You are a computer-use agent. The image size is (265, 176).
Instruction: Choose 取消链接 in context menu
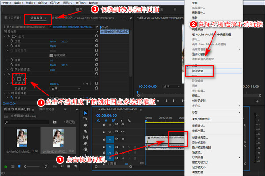pos(197,71)
